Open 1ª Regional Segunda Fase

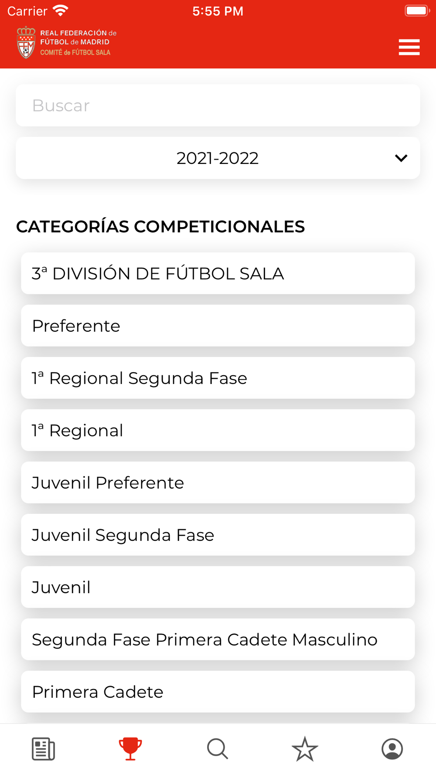(218, 378)
